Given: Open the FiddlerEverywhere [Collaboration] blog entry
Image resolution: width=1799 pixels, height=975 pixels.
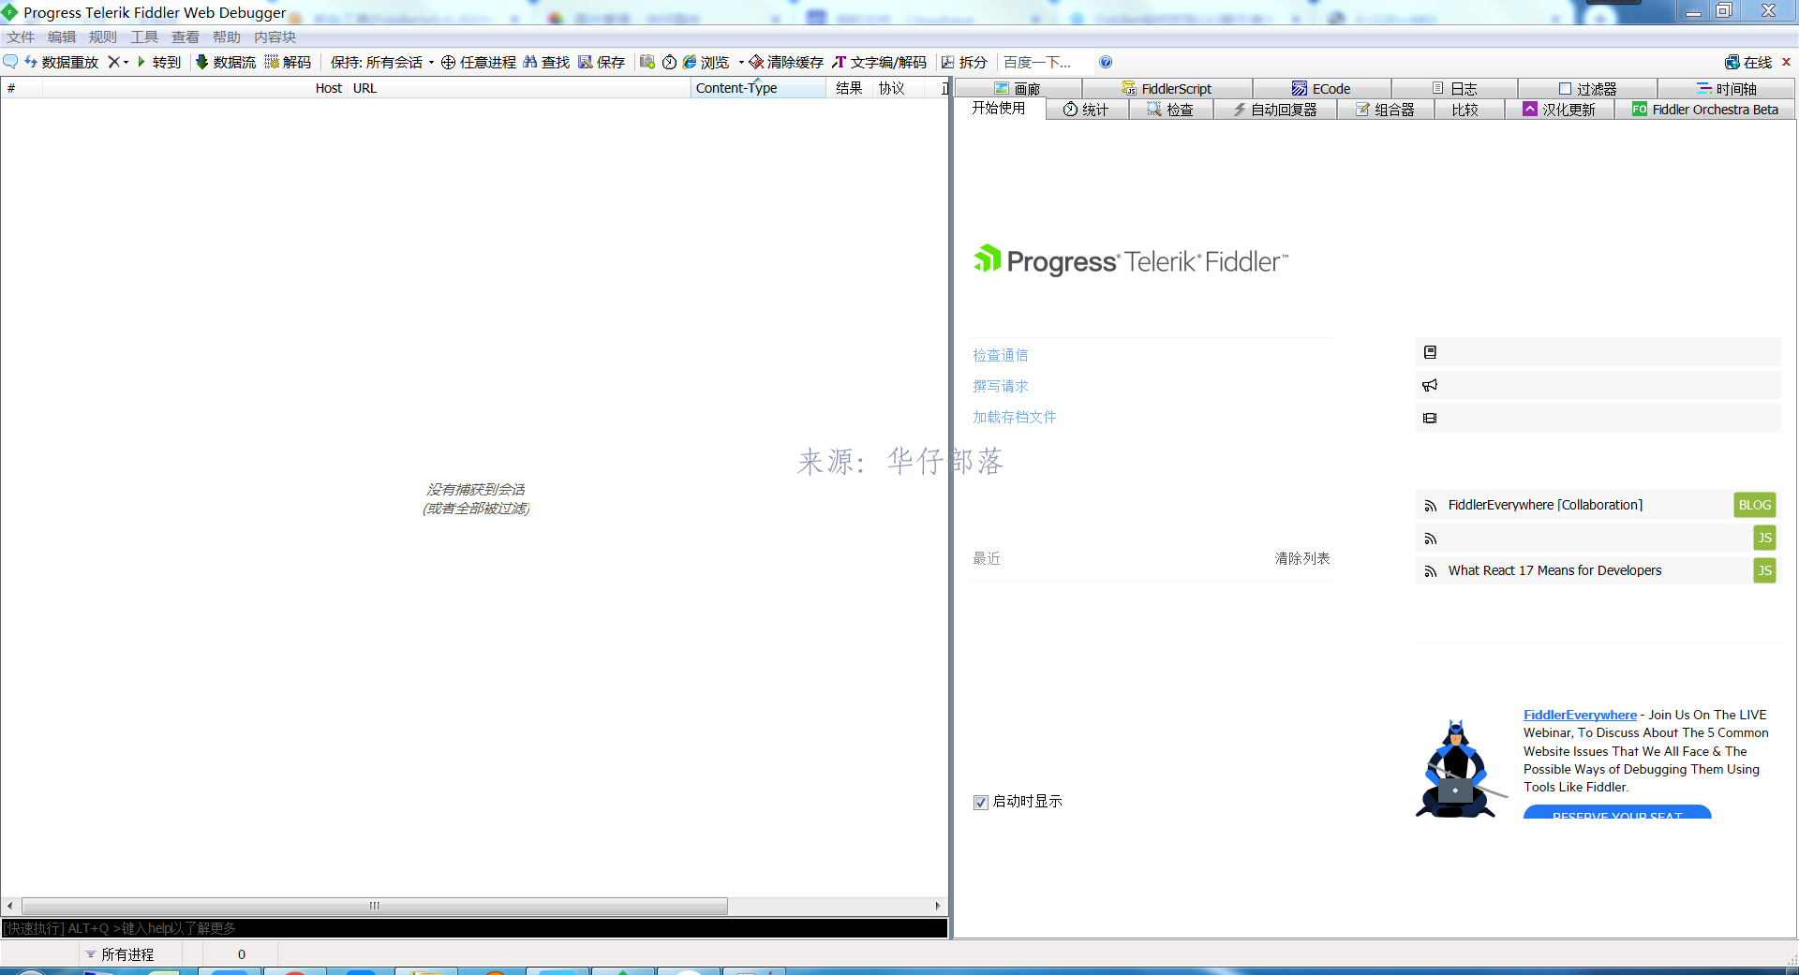Looking at the screenshot, I should pos(1544,505).
